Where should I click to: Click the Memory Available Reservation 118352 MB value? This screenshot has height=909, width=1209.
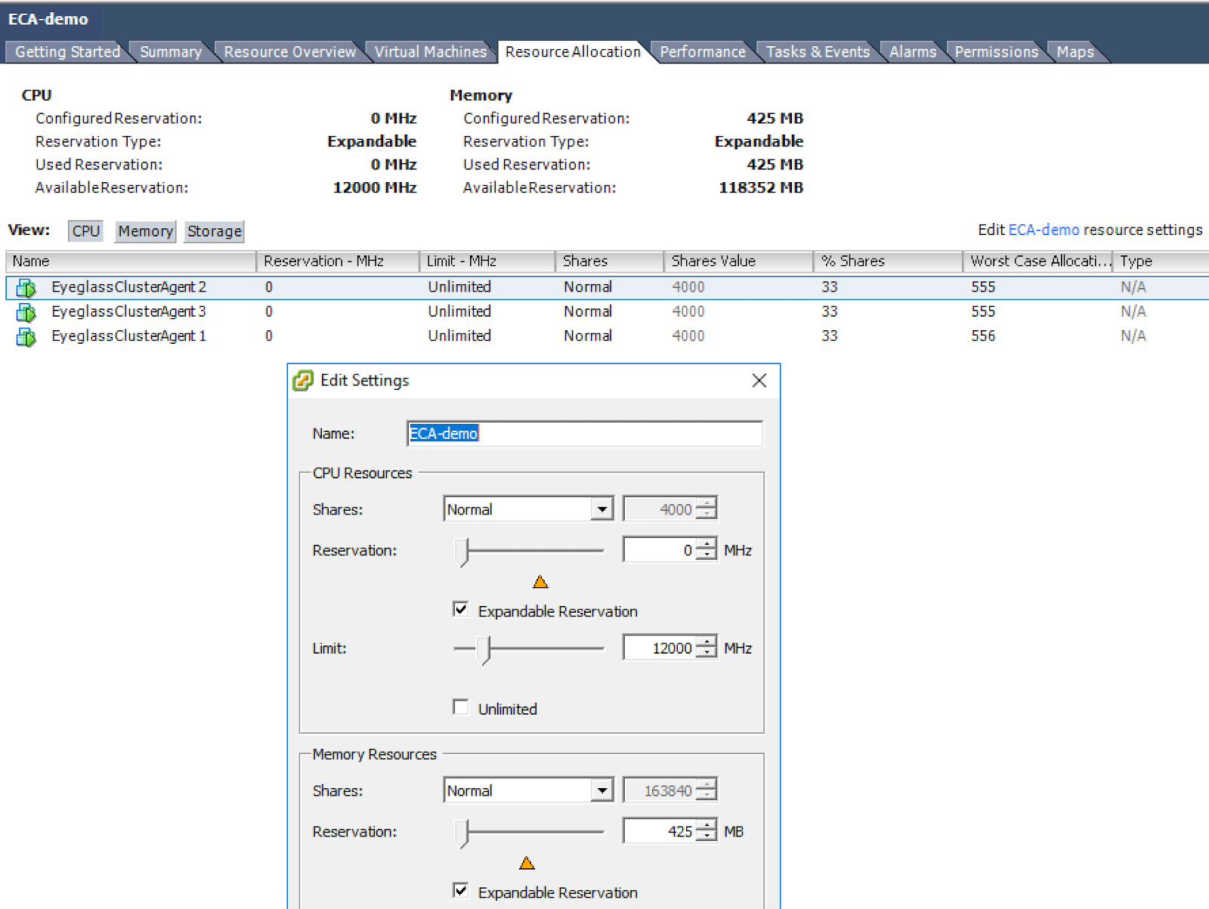(760, 187)
